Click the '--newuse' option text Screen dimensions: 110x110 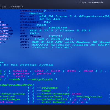pos(8,97)
